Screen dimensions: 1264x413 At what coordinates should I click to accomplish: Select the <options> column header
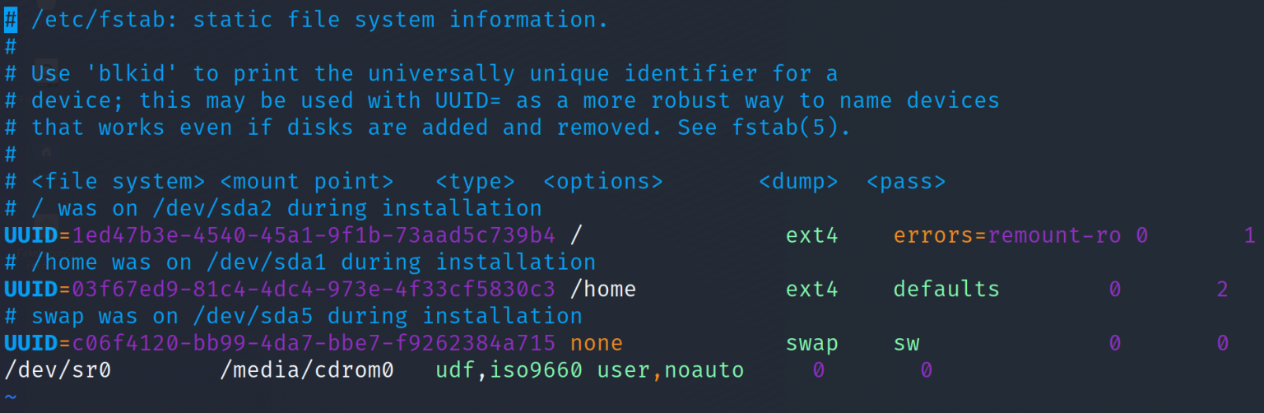pos(603,181)
